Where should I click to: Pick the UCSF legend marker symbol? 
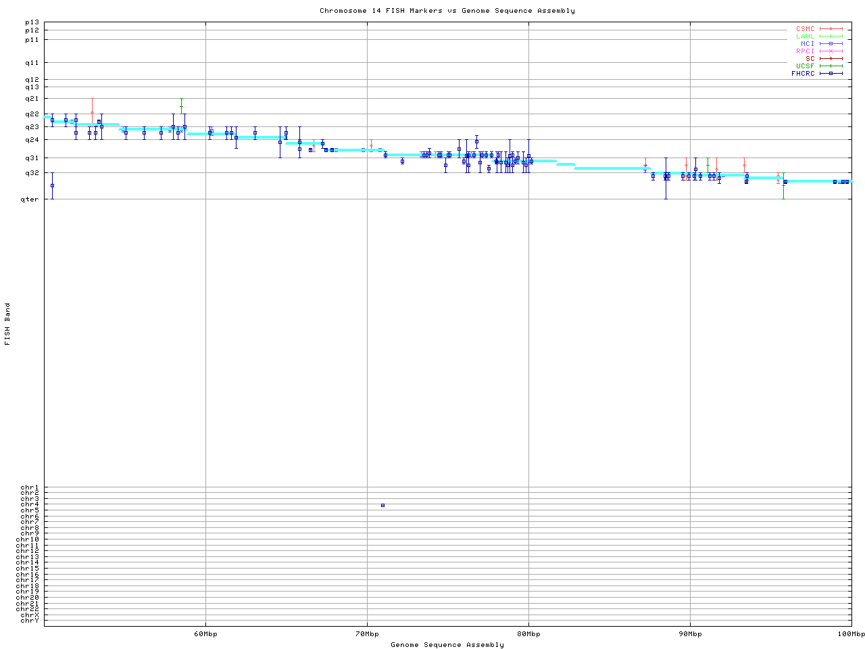point(831,66)
